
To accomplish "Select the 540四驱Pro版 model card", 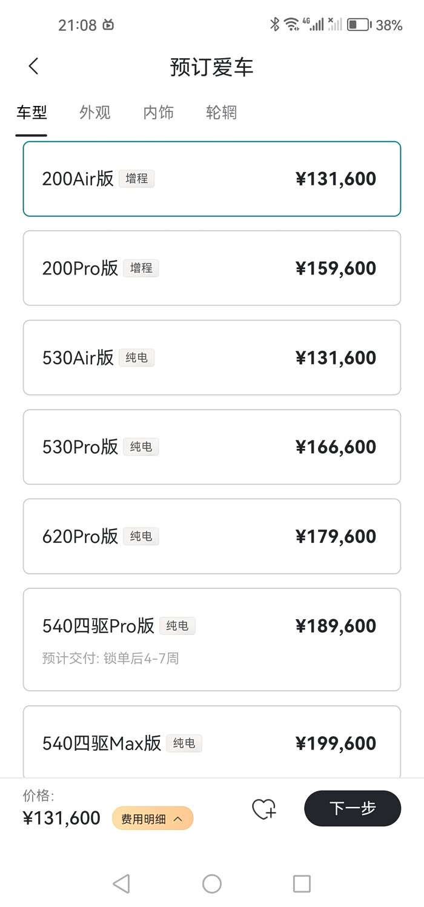I will point(212,639).
